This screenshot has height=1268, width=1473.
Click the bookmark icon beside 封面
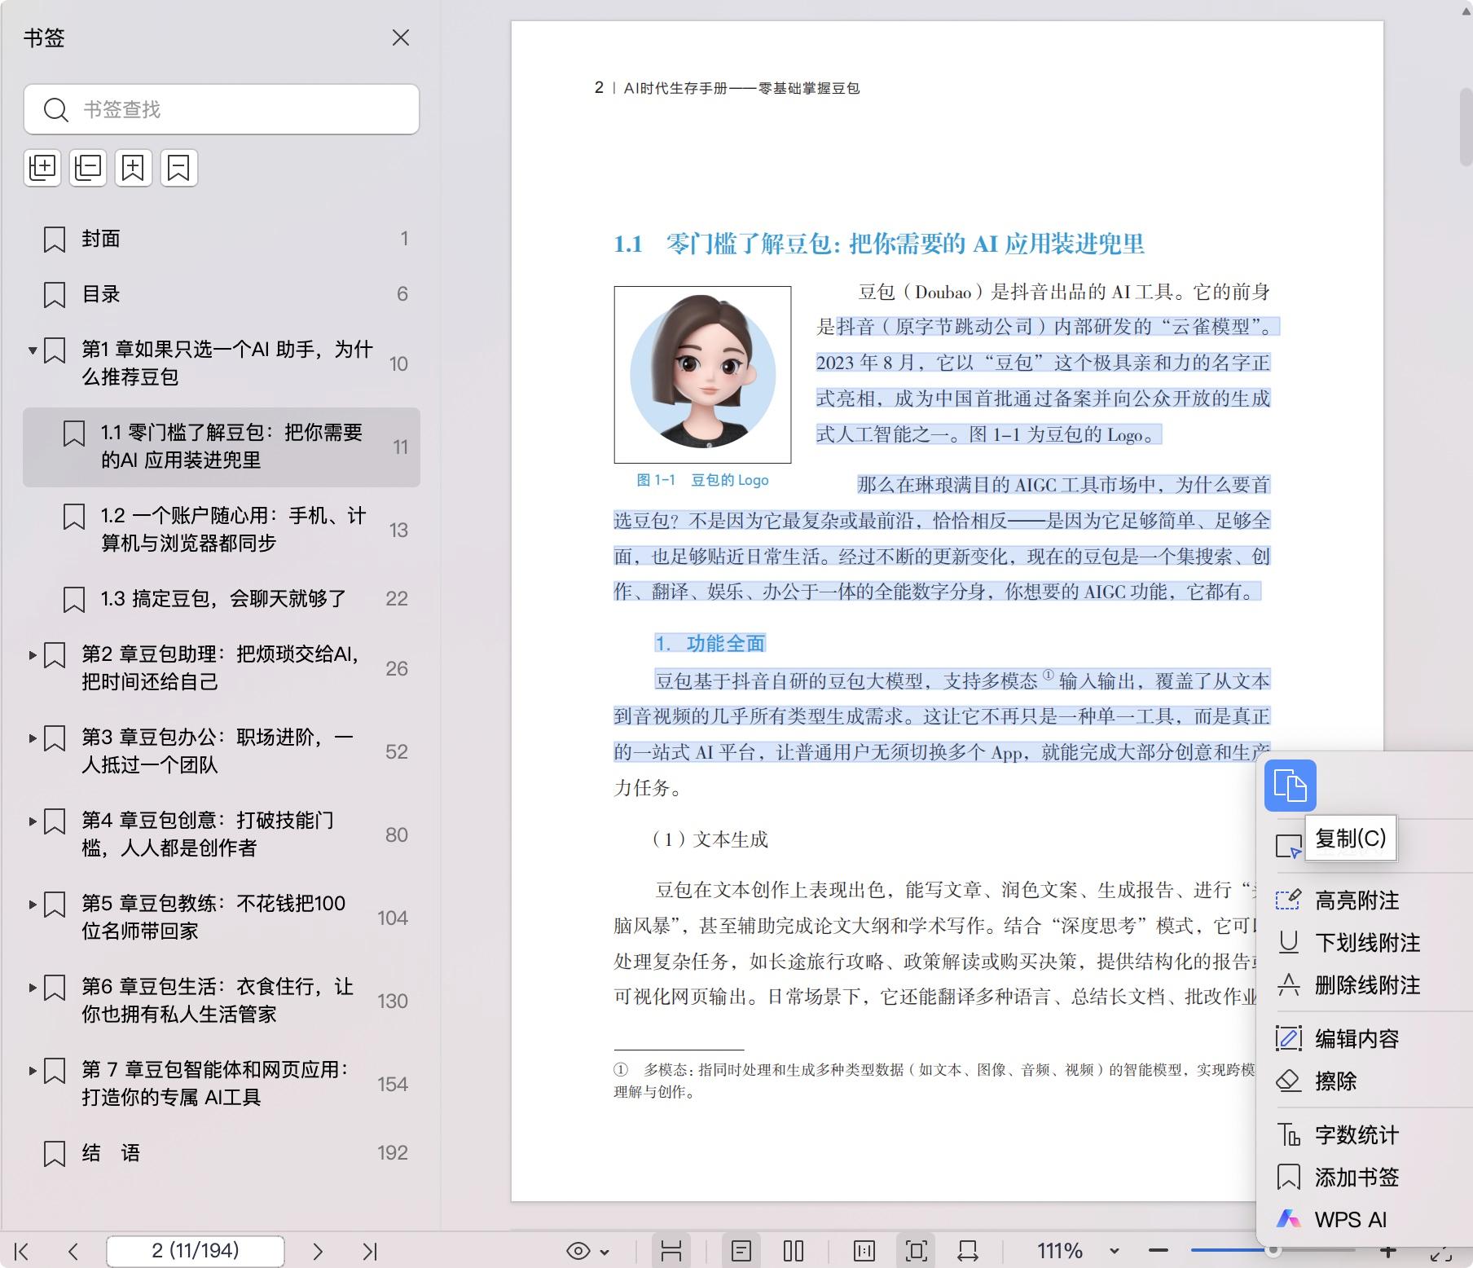[55, 240]
